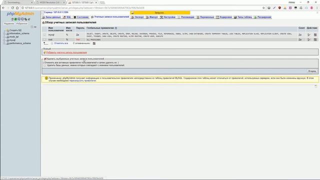Click 'root' username cell
This screenshot has width=320, height=180.
point(50,39)
